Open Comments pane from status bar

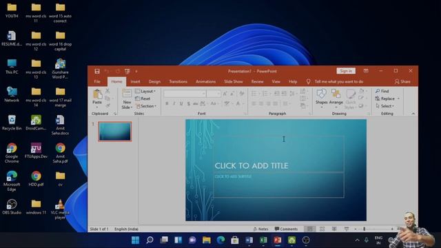[x=286, y=229]
